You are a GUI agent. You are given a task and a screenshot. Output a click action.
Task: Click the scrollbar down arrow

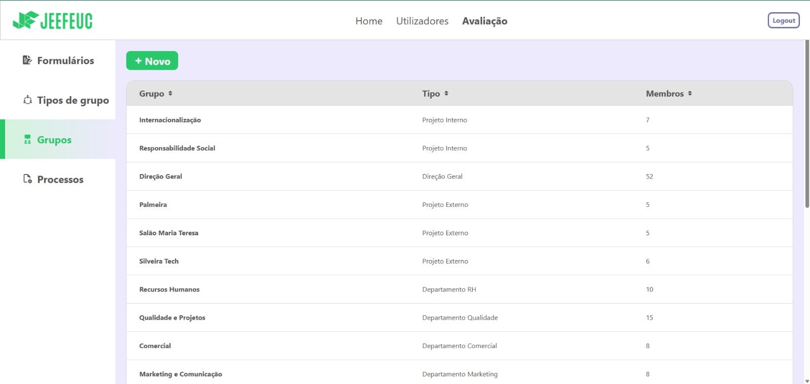(807, 380)
